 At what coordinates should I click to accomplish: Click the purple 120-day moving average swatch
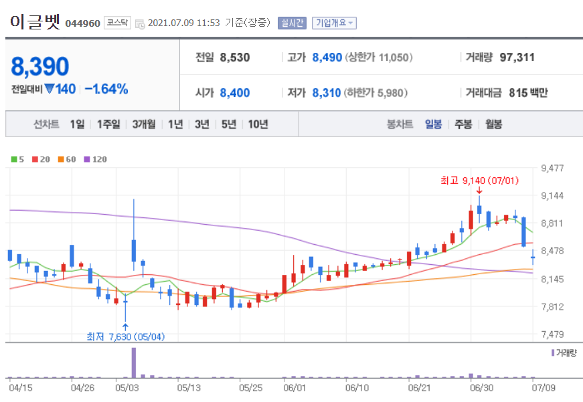[x=87, y=159]
